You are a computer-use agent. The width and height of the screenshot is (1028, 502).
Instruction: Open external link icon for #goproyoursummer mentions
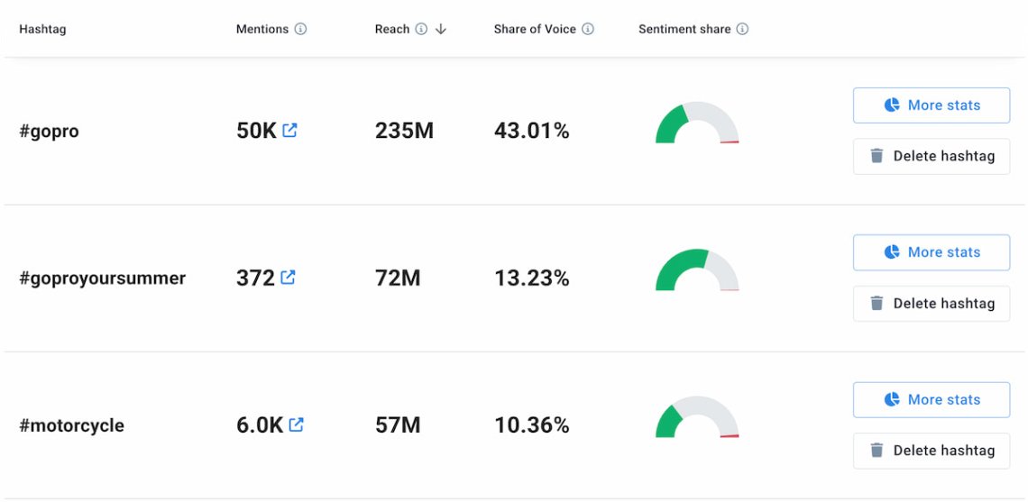tap(288, 278)
